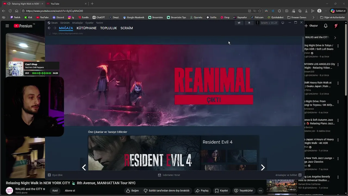
Task: Open WALKS and the CITY channel avatar
Action: [x=10, y=191]
